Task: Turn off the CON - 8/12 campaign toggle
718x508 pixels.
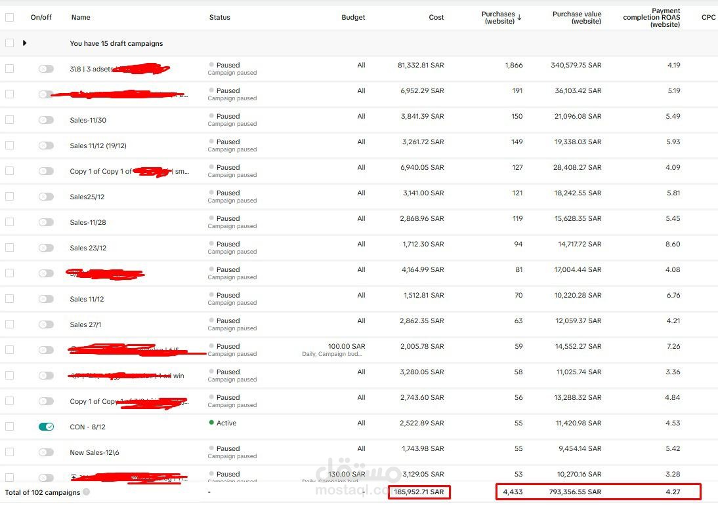Action: click(46, 427)
